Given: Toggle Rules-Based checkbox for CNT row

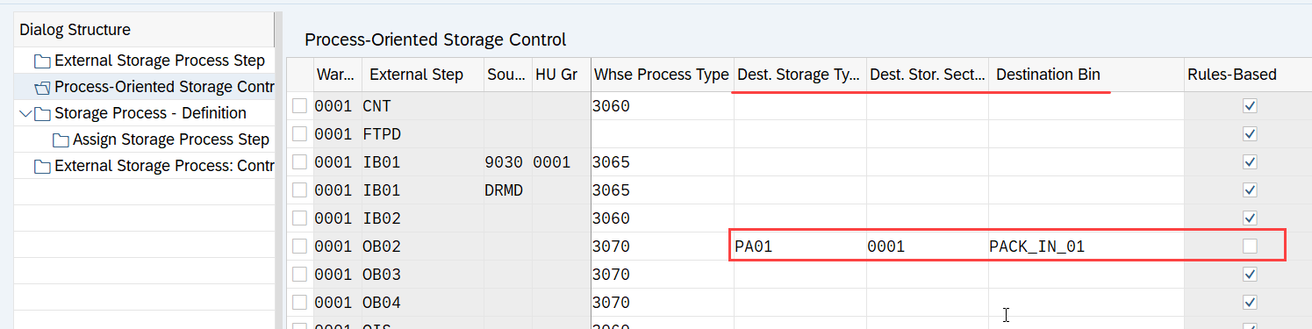Looking at the screenshot, I should click(x=1250, y=106).
